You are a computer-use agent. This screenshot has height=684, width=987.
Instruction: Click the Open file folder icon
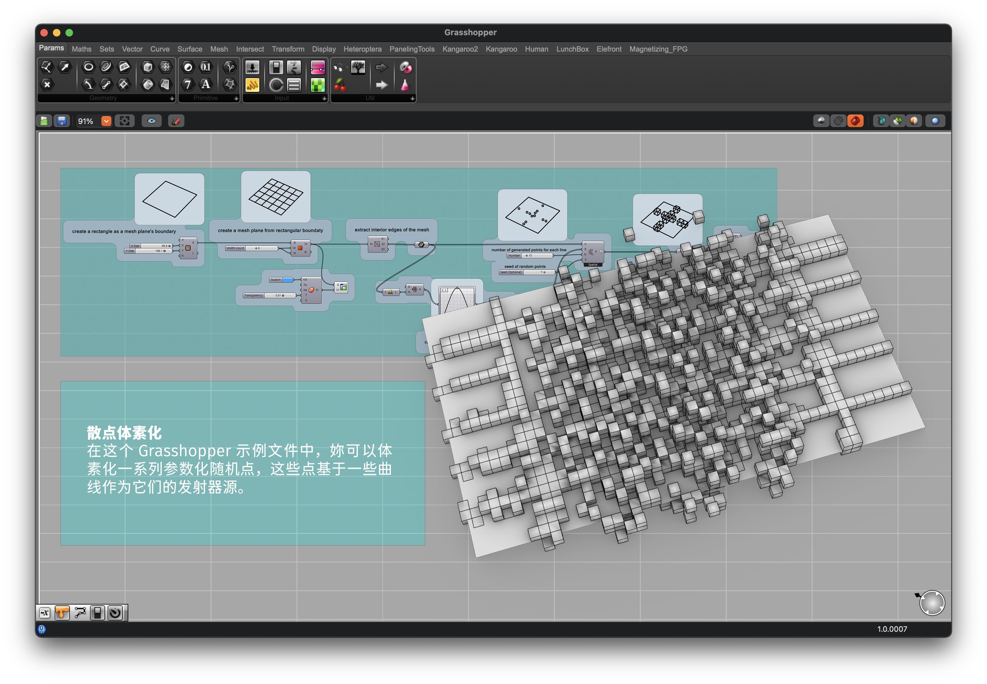pos(44,121)
